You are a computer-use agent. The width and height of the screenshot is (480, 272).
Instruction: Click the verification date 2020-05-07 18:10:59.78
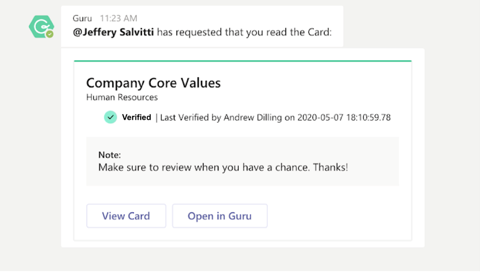pos(344,117)
